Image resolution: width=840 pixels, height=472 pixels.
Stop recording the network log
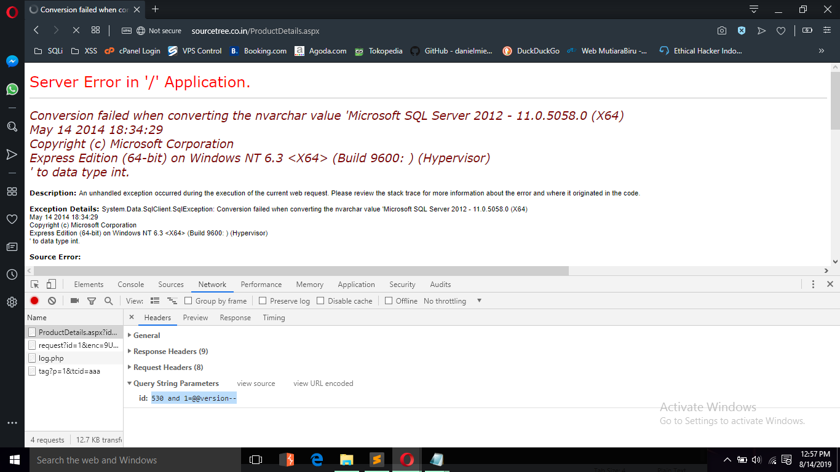pyautogui.click(x=34, y=301)
